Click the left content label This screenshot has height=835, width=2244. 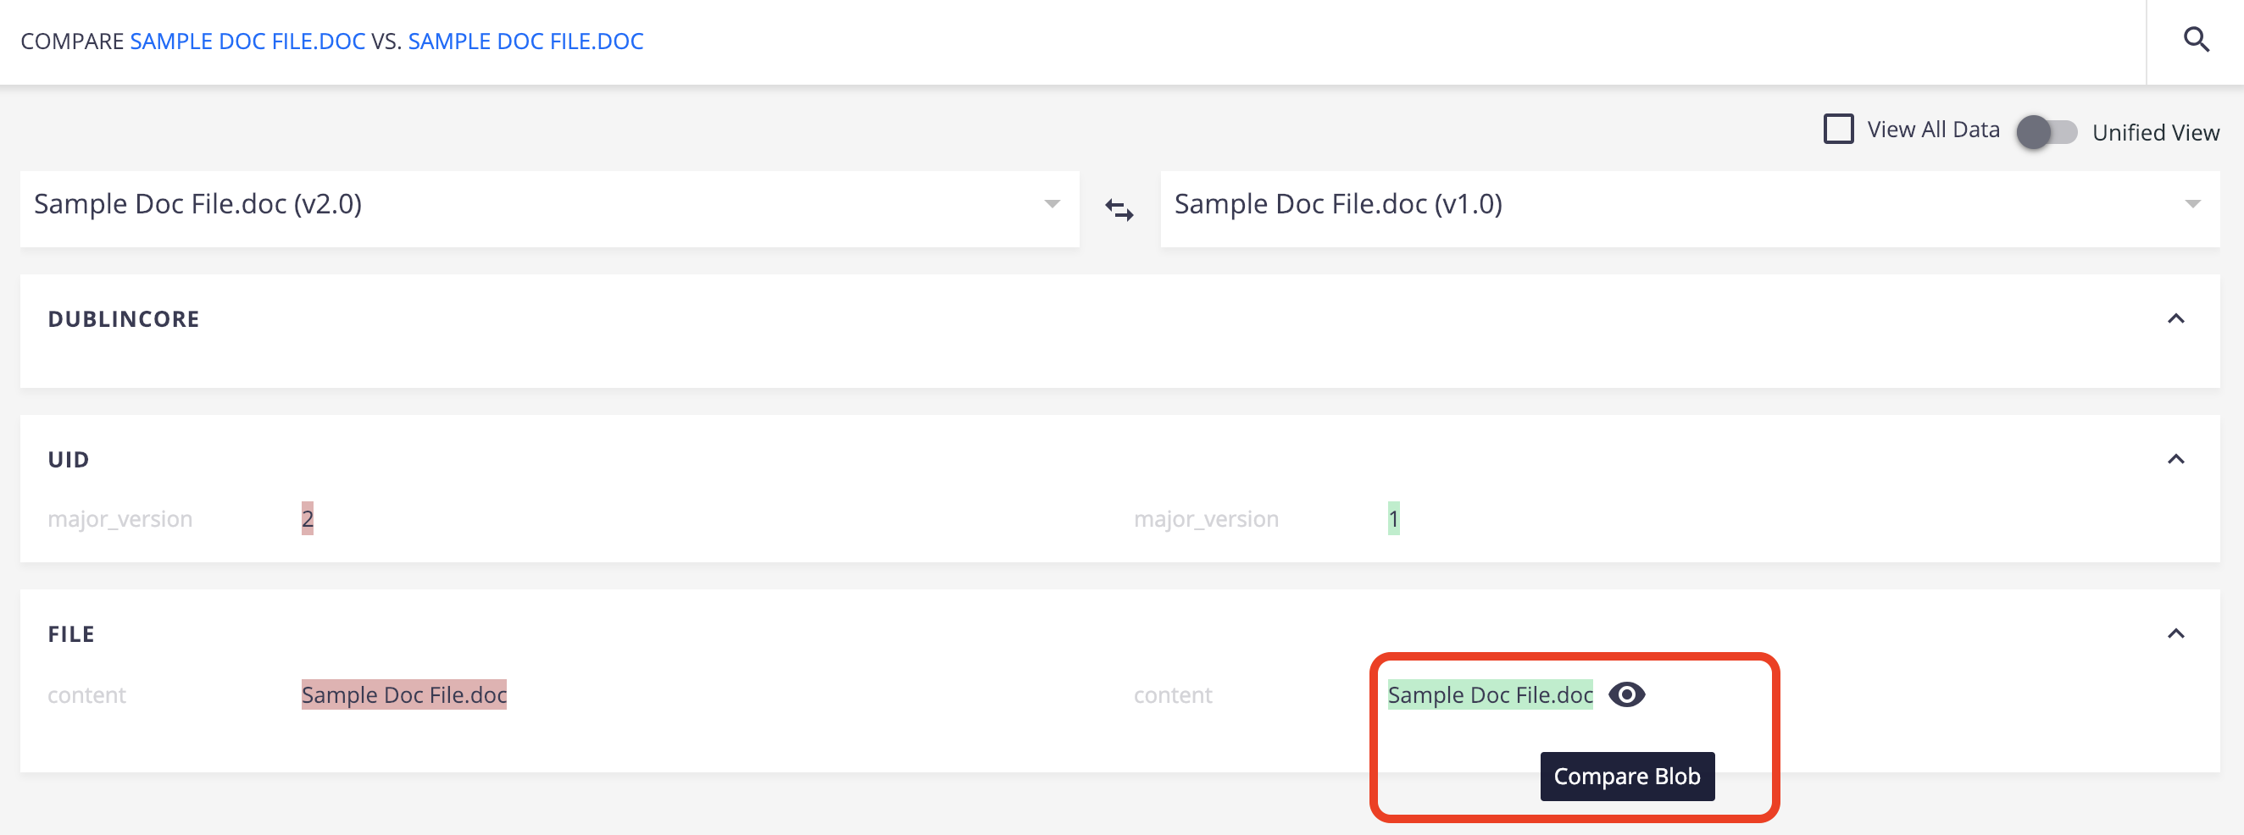(x=87, y=694)
